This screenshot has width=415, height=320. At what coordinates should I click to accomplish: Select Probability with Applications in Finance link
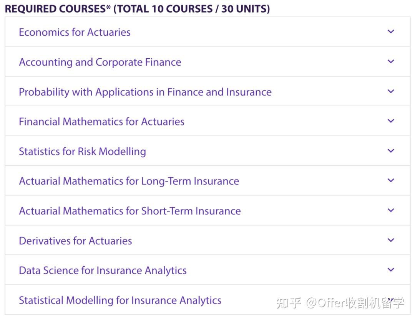(145, 92)
